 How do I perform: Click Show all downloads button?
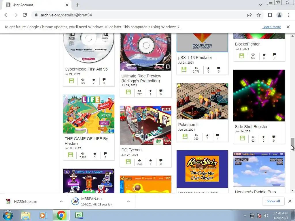point(273,201)
